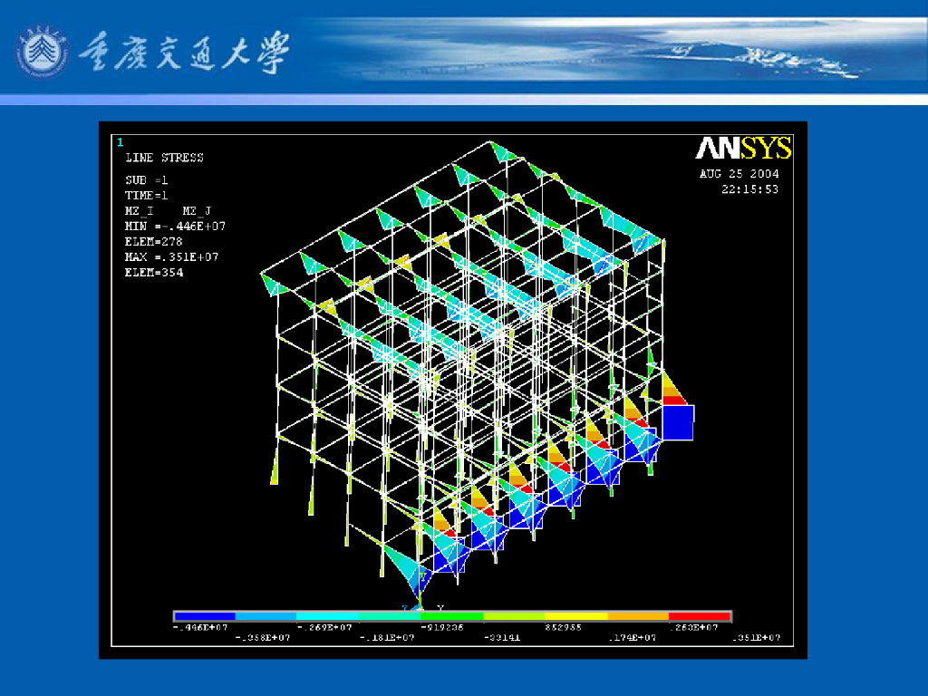The image size is (928, 696).
Task: Toggle the TIME=1 step label
Action: click(x=146, y=195)
